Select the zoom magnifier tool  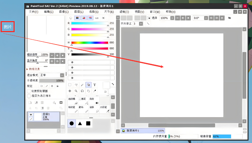pyautogui.click(x=76, y=91)
